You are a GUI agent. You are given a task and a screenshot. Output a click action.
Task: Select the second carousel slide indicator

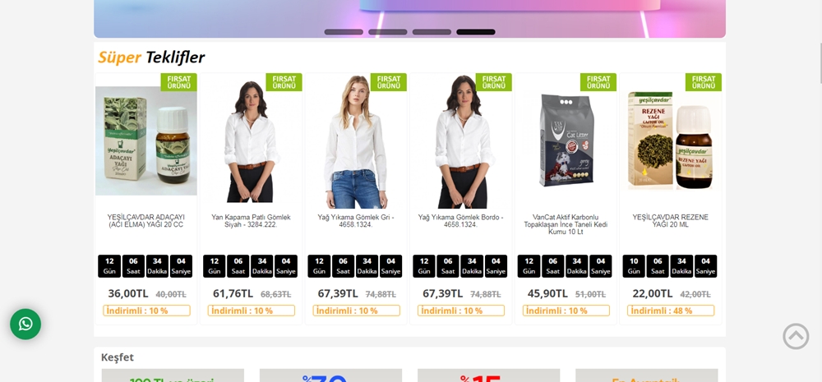[387, 32]
